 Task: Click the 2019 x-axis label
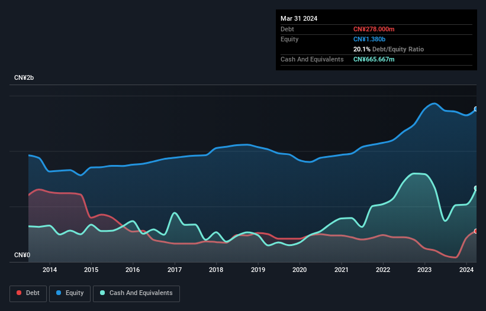[x=258, y=270]
